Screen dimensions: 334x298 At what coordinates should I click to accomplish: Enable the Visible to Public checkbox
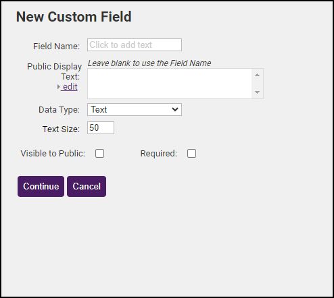[99, 154]
